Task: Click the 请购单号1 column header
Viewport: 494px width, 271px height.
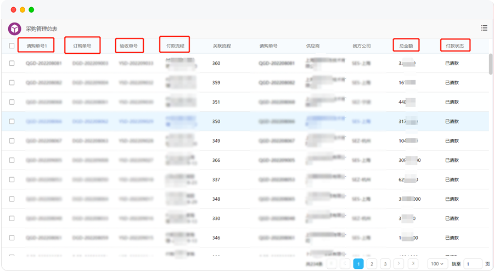Action: coord(37,46)
